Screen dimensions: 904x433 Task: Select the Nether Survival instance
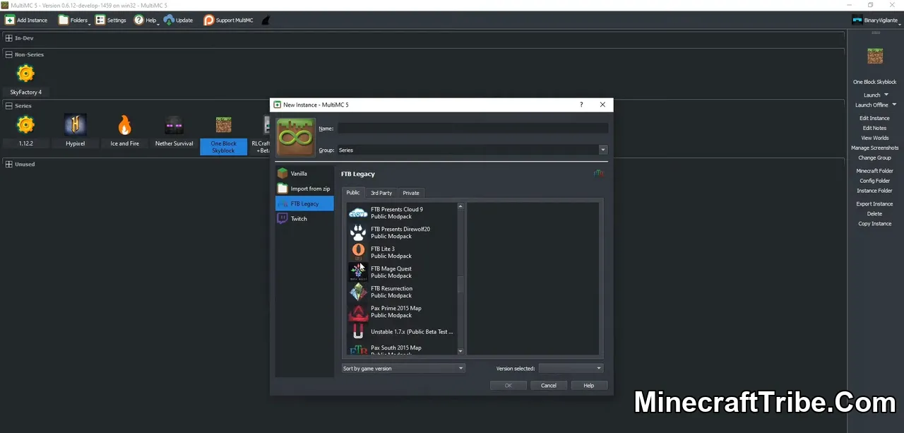click(174, 130)
